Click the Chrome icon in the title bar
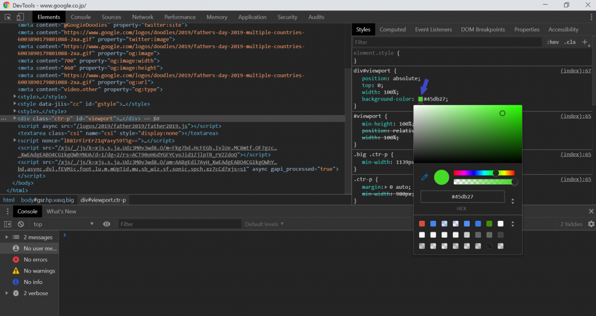The image size is (596, 316). pos(6,5)
